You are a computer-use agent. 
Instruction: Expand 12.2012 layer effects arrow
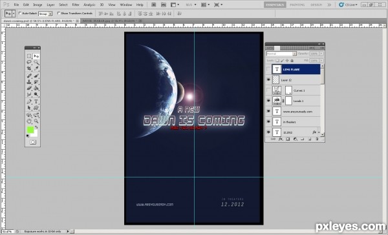[319, 132]
